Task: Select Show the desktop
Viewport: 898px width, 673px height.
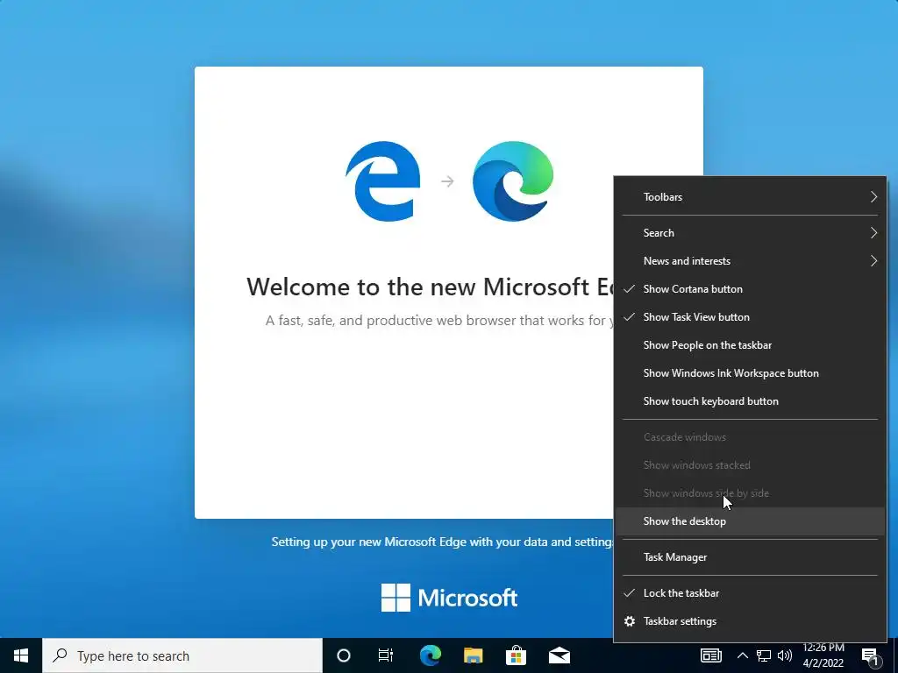Action: (x=750, y=521)
